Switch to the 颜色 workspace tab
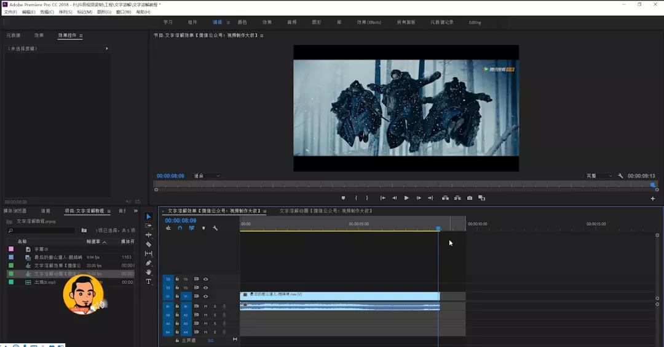The image size is (664, 347). 242,22
